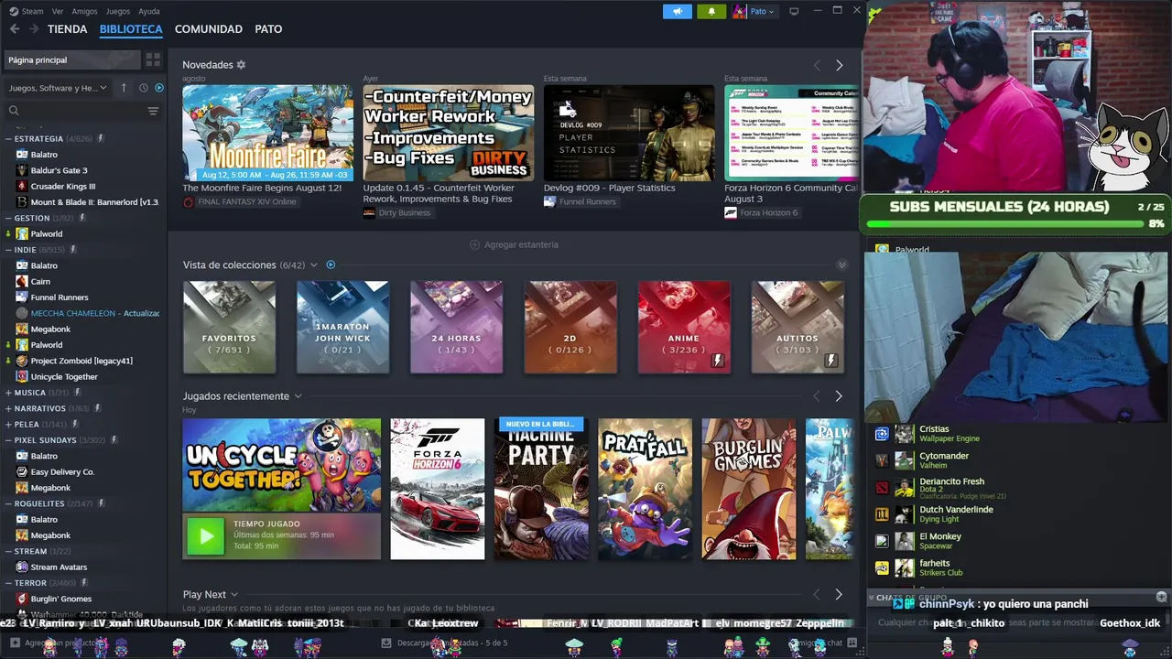Expand the PELEA category
Screen dimensions: 1172x659
(8, 424)
